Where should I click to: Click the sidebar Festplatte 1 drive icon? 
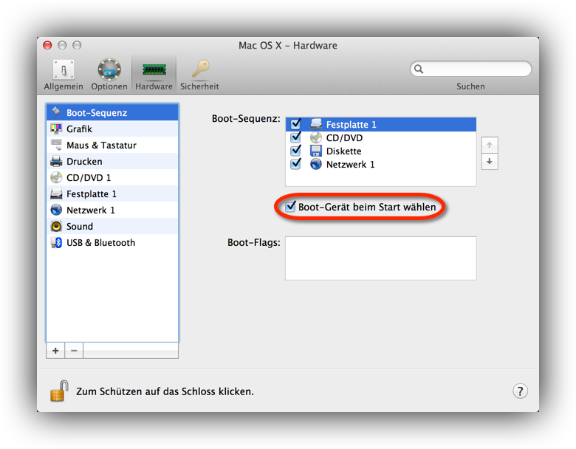pos(56,193)
